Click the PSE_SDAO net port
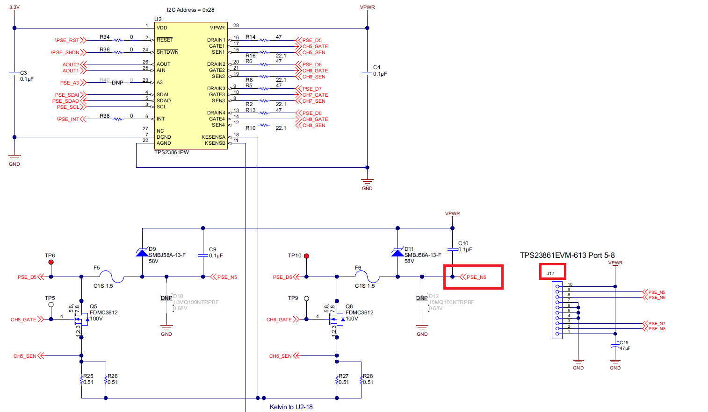Viewport: 708px width, 412px height. point(69,101)
